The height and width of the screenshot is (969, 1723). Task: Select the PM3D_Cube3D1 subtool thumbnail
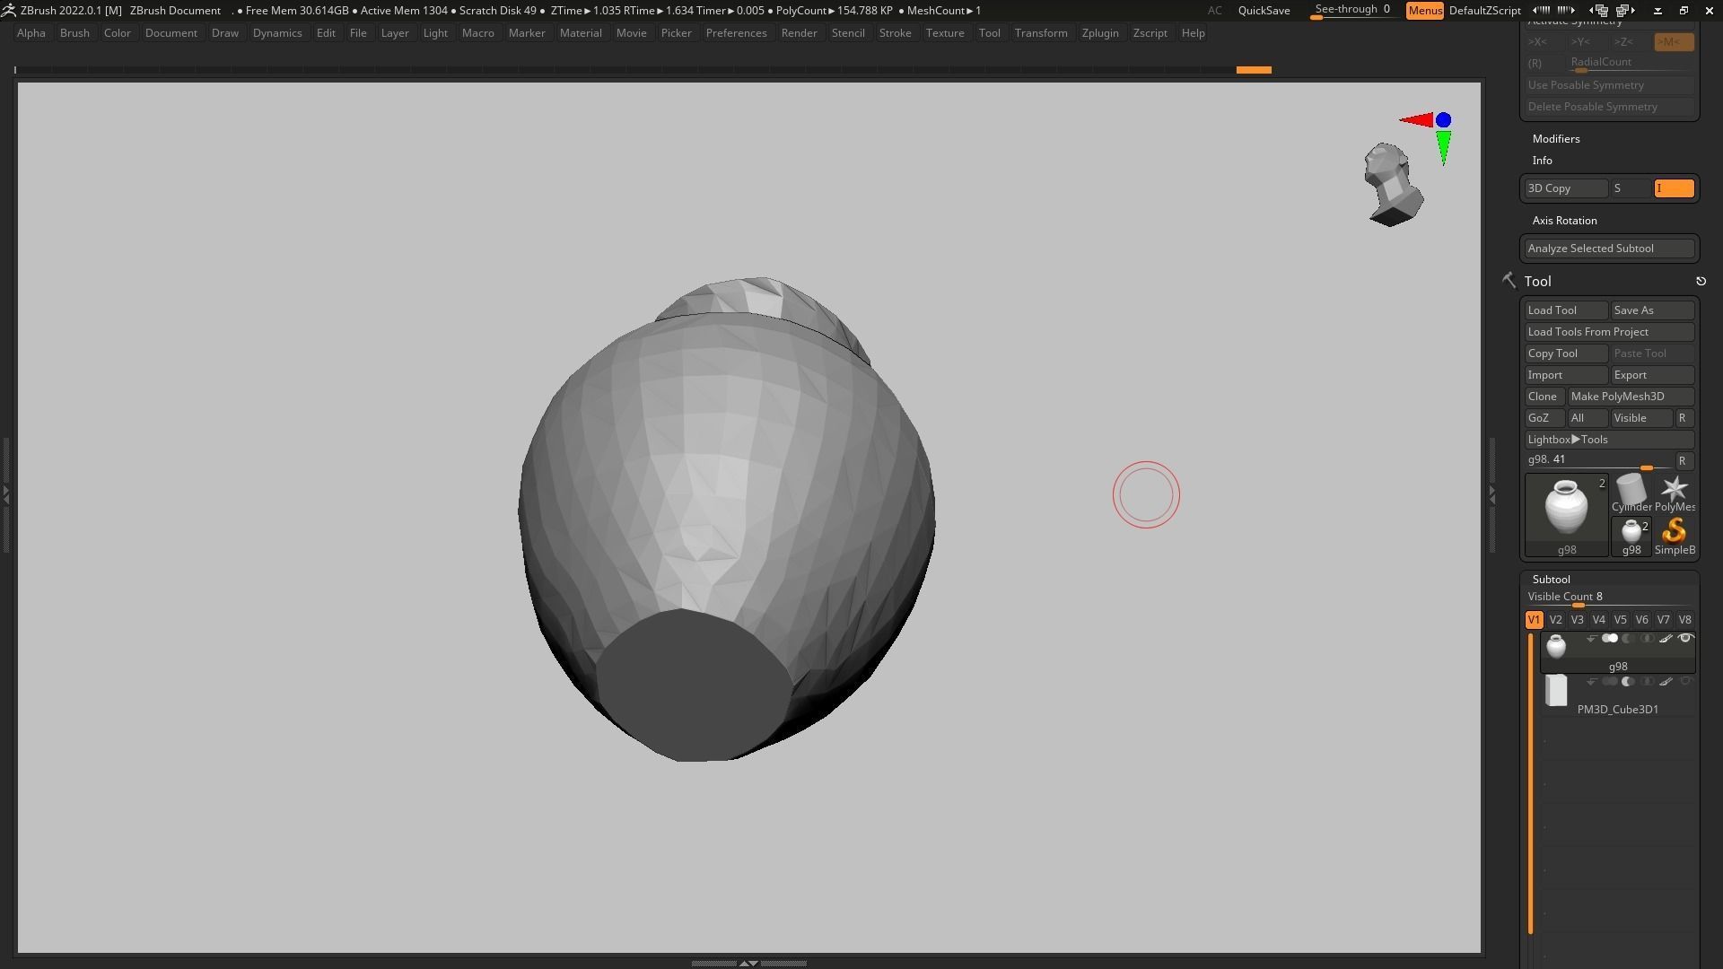coord(1556,691)
